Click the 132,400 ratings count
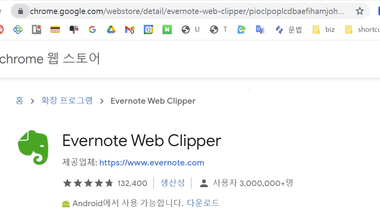Screen dimensions: 380x219 (x=132, y=183)
